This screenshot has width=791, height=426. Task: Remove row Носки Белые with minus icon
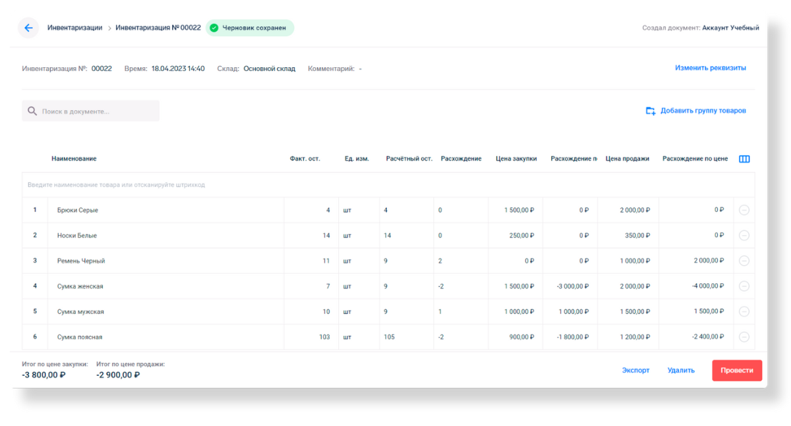click(x=744, y=235)
